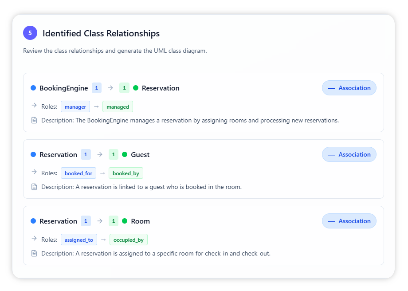Click the step 5 purple circle badge

(x=30, y=33)
